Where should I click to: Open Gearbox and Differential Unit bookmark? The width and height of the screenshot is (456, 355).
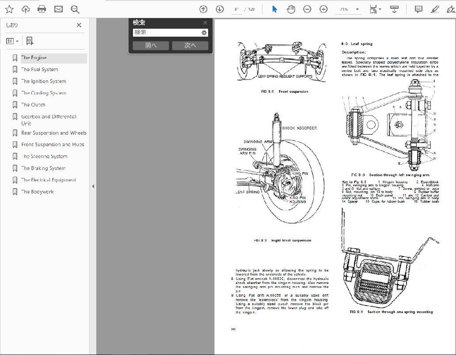coord(49,120)
